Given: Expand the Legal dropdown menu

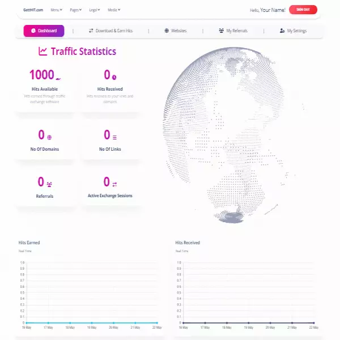Looking at the screenshot, I should click(x=95, y=10).
